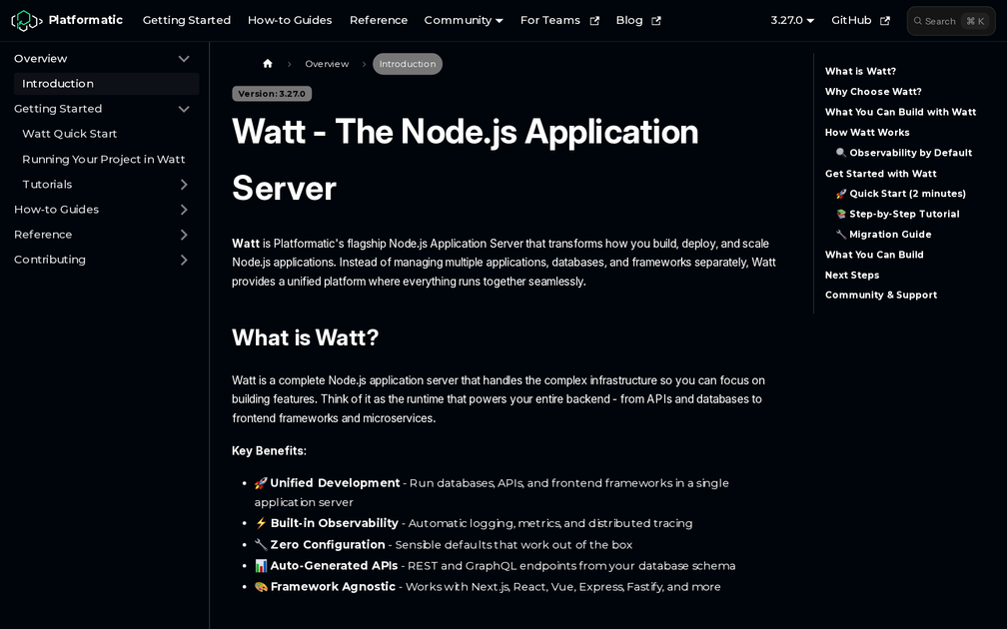Open the Watt Quick Start page
Viewport: 1007px width, 629px height.
point(67,134)
